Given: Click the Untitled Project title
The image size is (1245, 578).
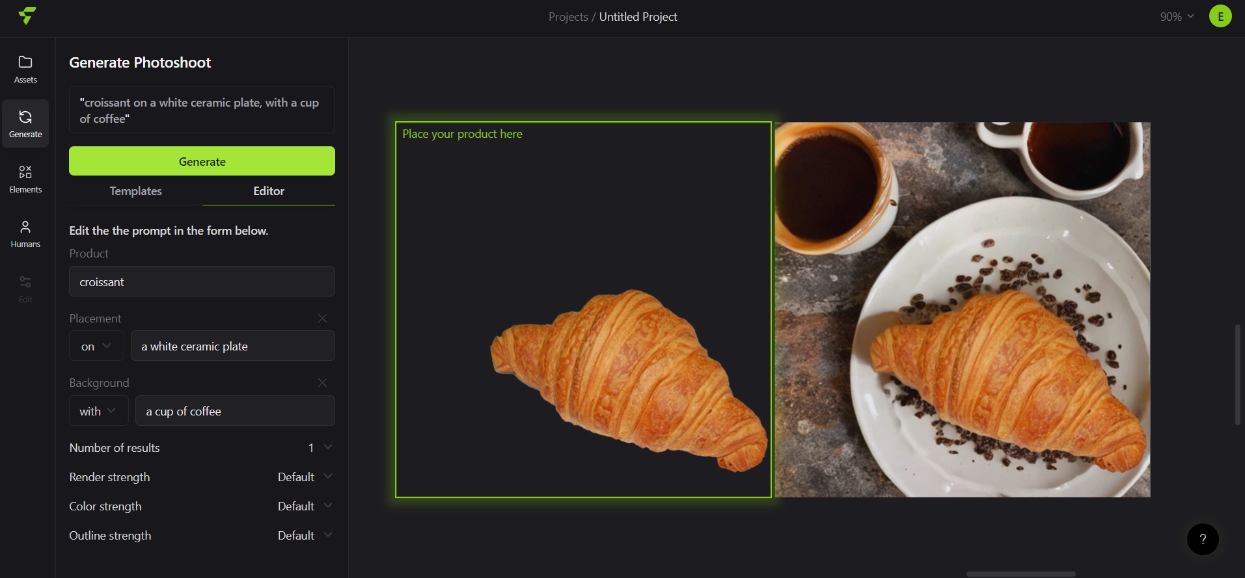Looking at the screenshot, I should click(x=638, y=17).
